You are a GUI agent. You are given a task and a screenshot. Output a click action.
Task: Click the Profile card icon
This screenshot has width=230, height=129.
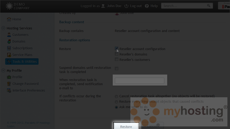pos(9,77)
